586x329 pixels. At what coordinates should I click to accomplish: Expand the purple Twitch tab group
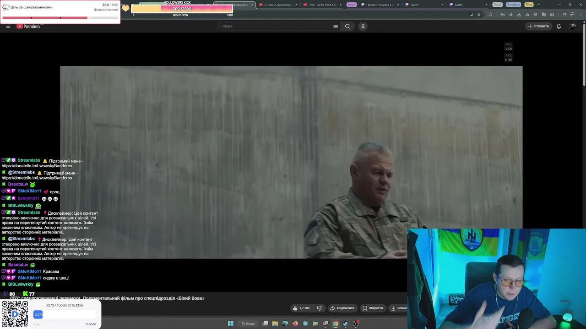click(x=352, y=5)
